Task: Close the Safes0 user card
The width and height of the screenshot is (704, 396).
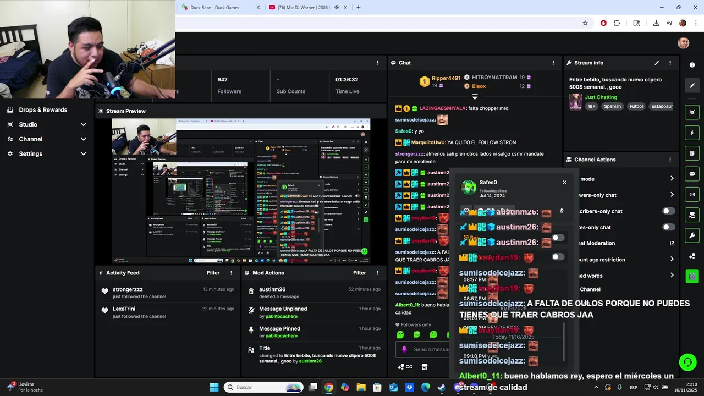Action: tap(564, 182)
